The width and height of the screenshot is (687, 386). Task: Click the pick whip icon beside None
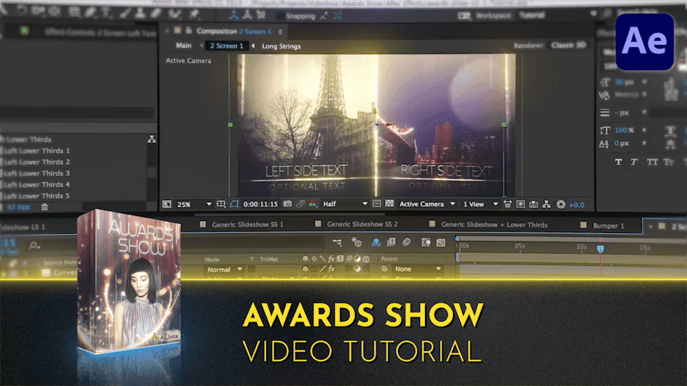tap(384, 269)
